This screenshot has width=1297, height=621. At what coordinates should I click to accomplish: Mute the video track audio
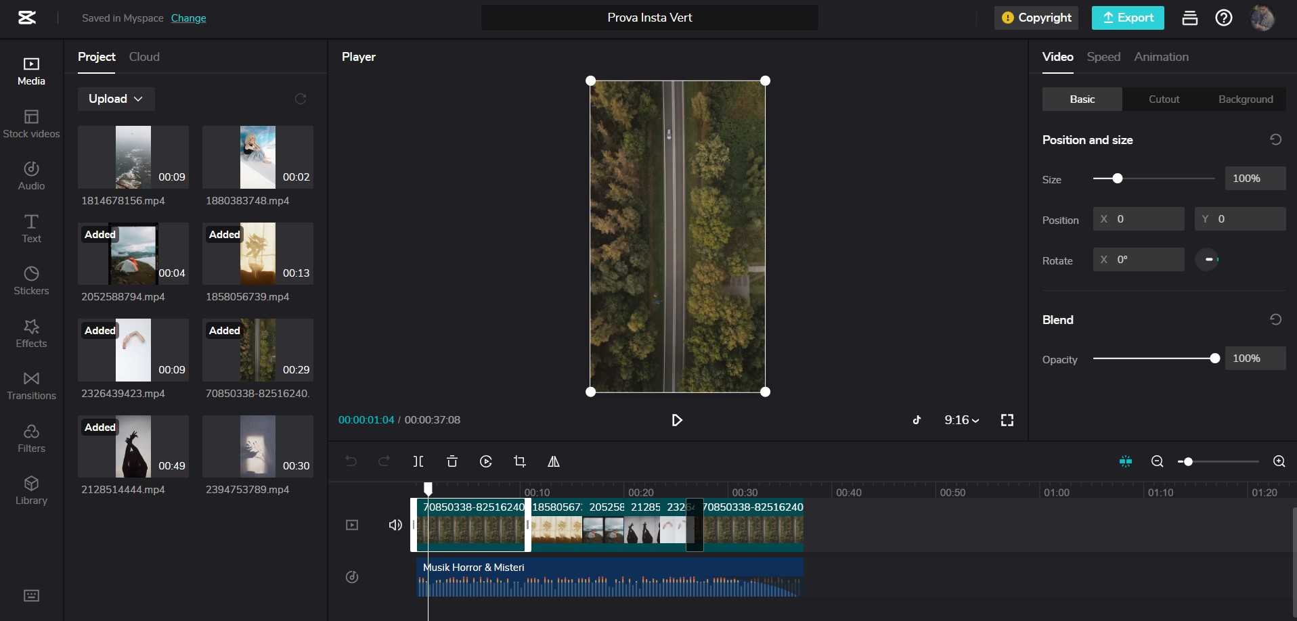pyautogui.click(x=395, y=525)
